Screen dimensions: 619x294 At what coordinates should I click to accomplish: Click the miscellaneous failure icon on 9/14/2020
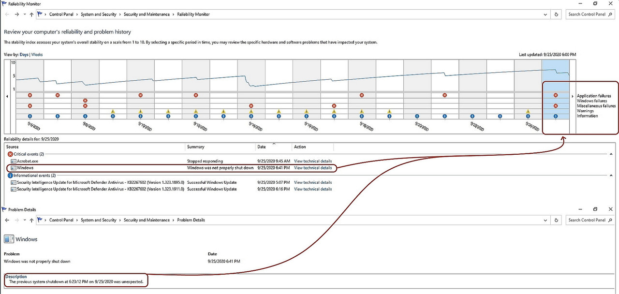[x=251, y=105]
